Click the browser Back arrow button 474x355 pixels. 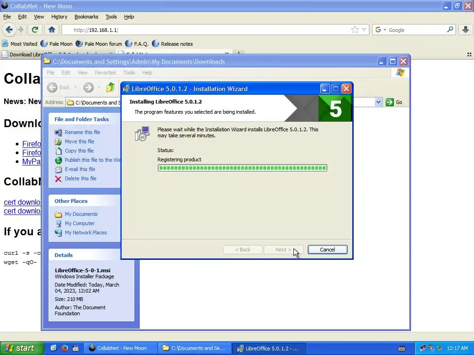[9, 30]
